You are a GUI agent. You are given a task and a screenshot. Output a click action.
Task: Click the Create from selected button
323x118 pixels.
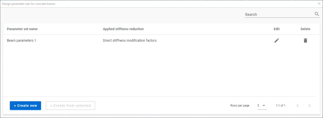point(70,105)
